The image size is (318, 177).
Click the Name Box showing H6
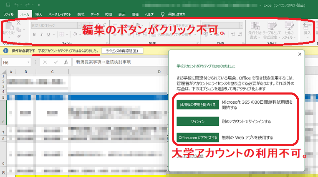click(x=14, y=62)
